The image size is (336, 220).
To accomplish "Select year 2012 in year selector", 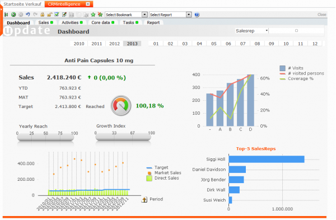I will (114, 44).
